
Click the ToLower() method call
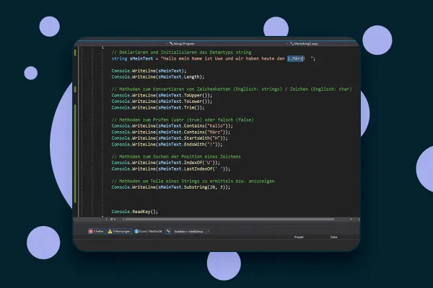coord(196,102)
